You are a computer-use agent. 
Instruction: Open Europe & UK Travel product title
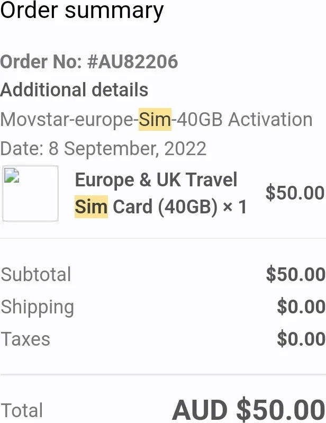point(156,179)
